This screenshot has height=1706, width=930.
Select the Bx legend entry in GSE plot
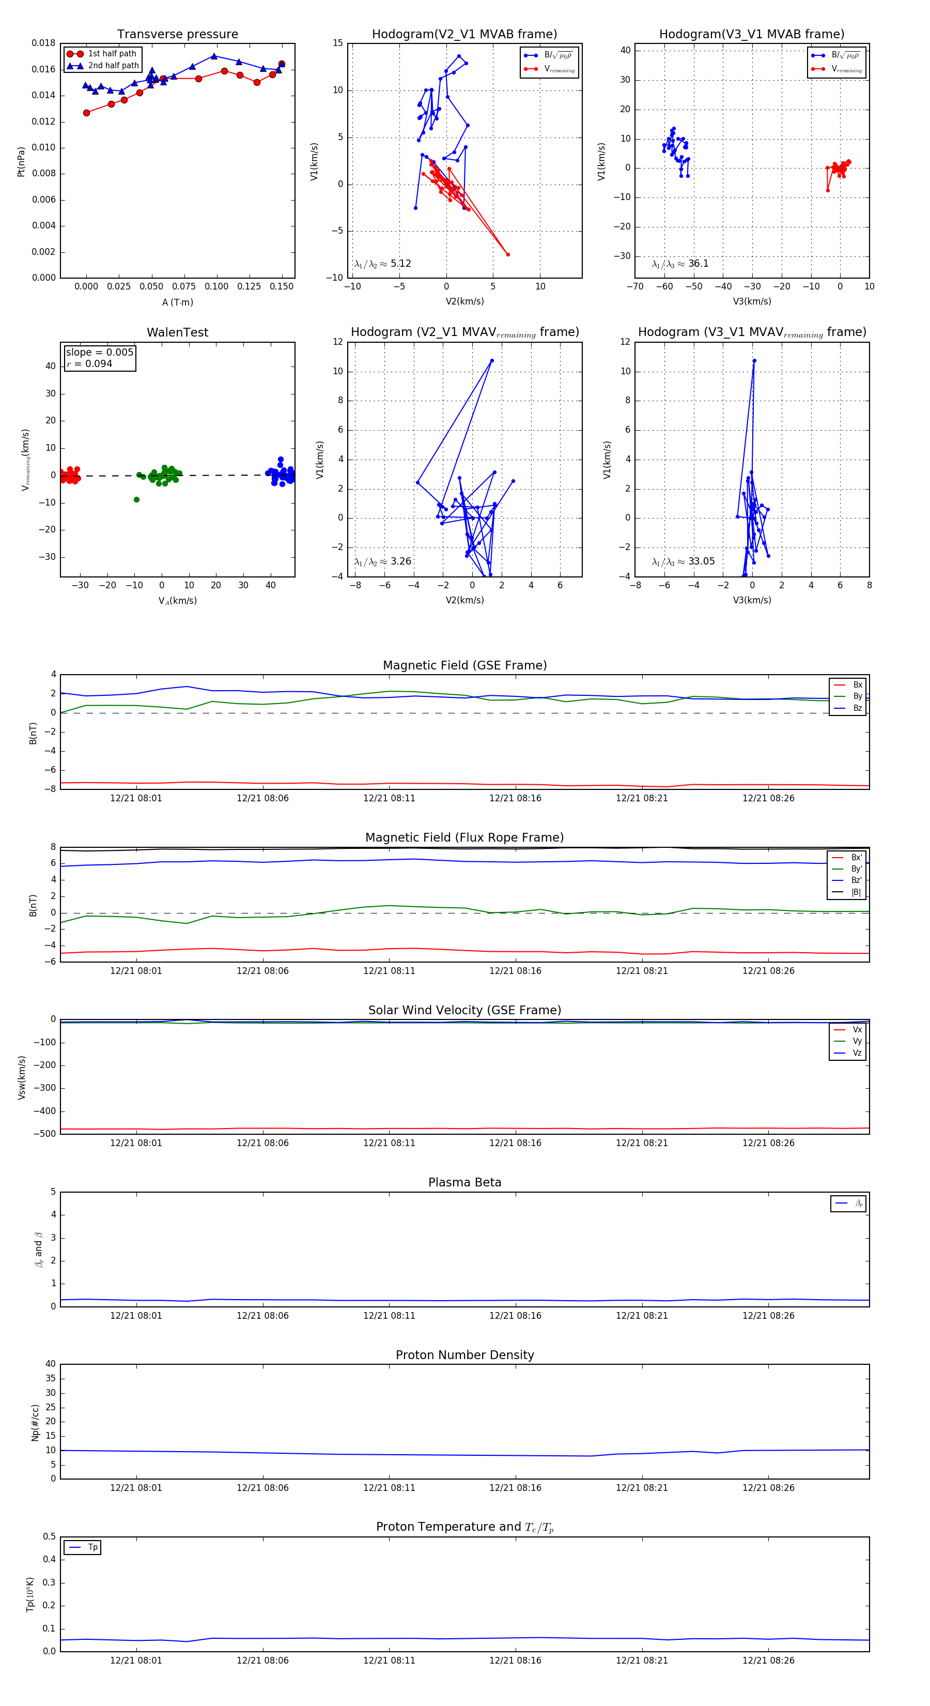click(x=848, y=685)
